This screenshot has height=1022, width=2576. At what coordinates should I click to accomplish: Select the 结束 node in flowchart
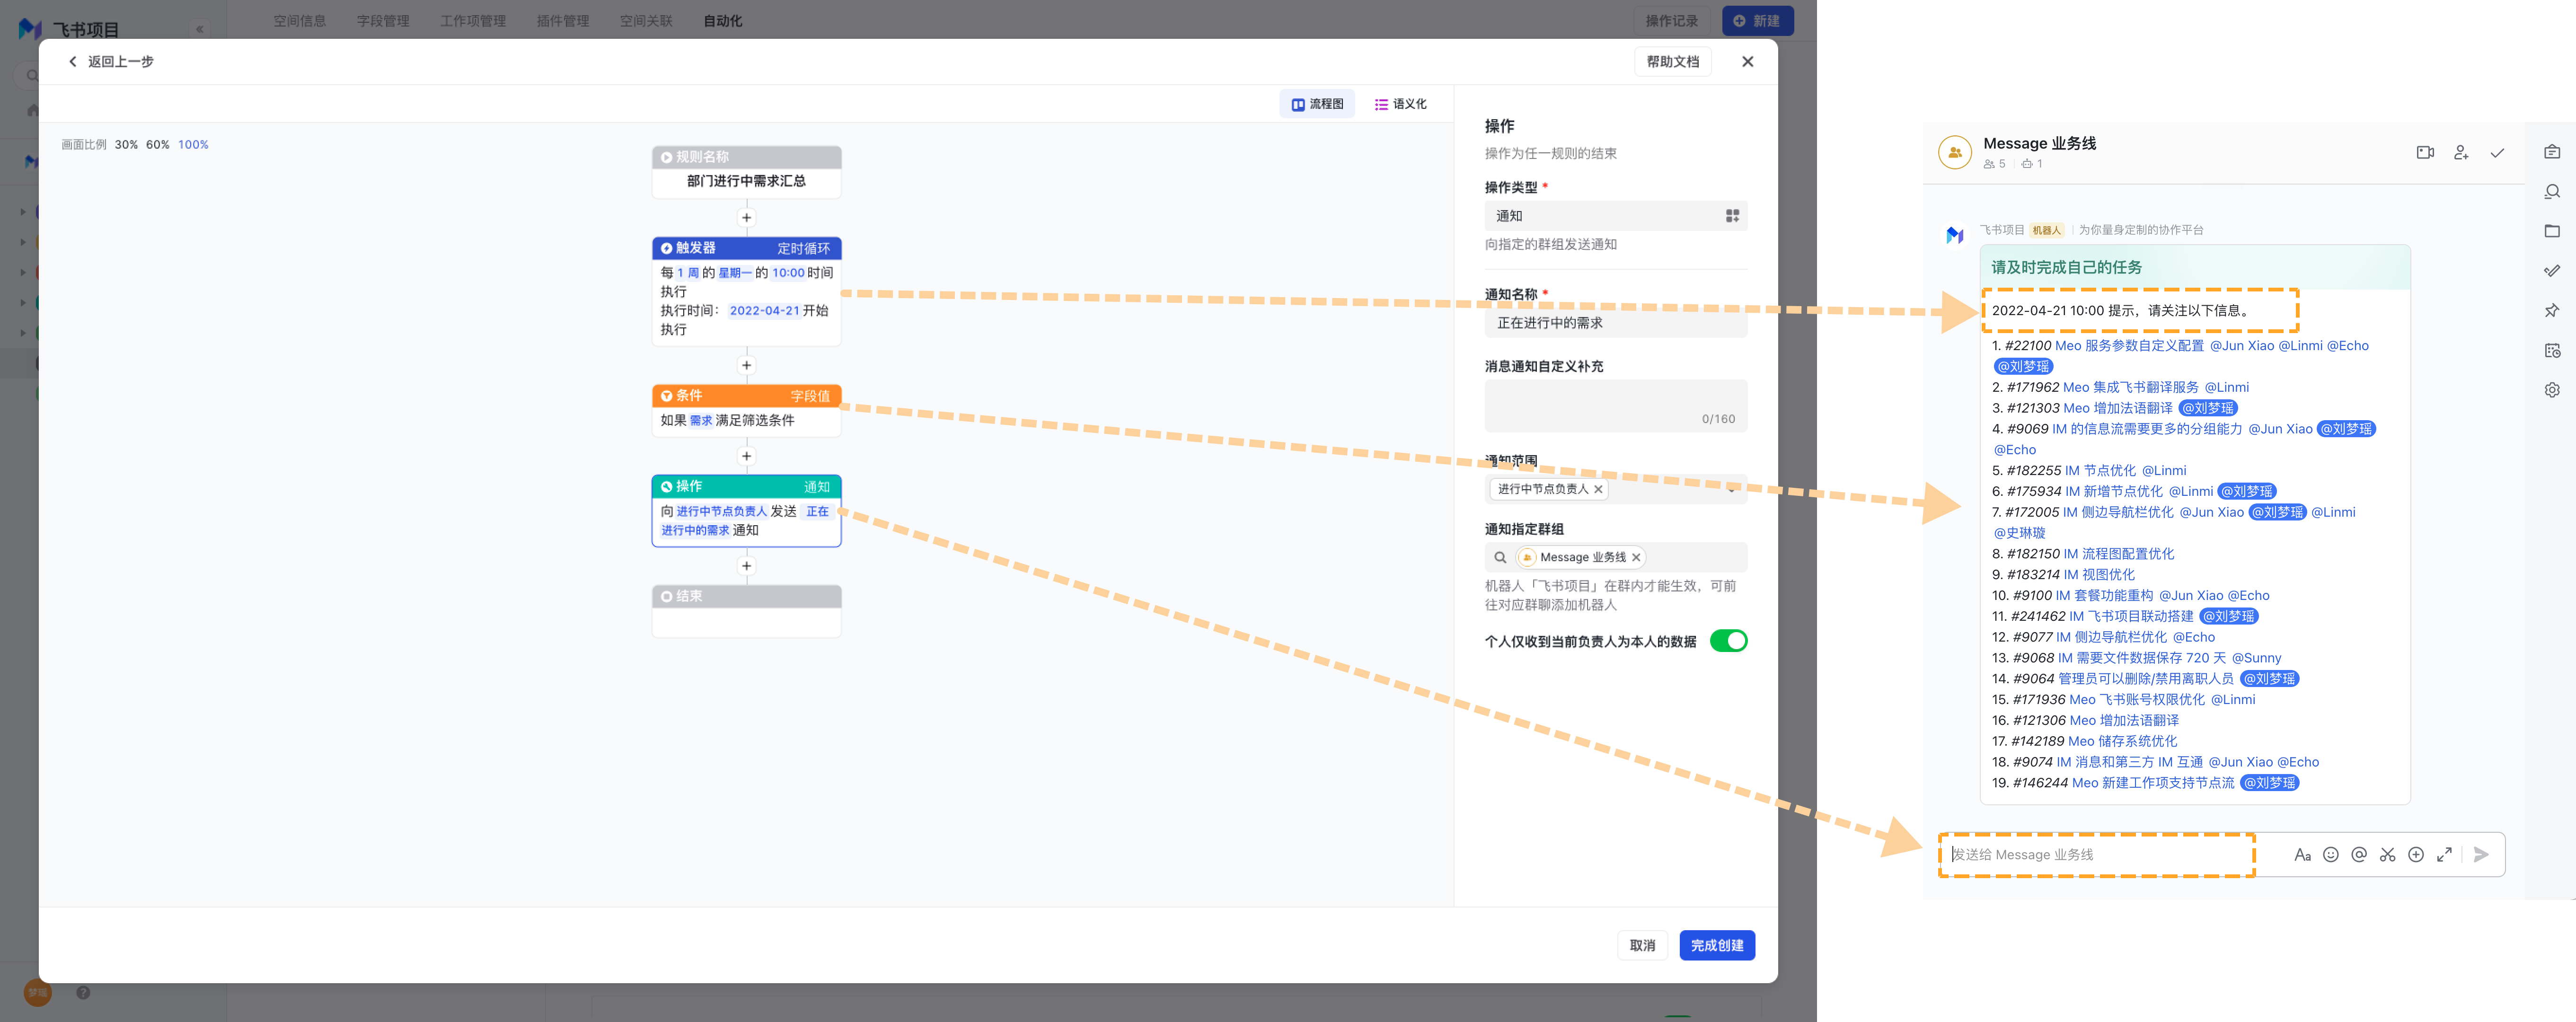click(746, 611)
